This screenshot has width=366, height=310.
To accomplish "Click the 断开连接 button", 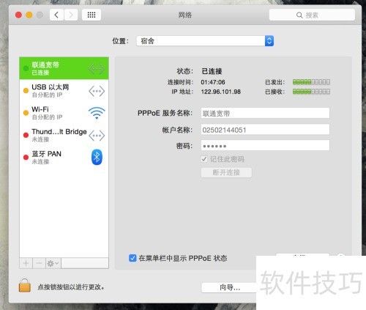I will (x=226, y=172).
